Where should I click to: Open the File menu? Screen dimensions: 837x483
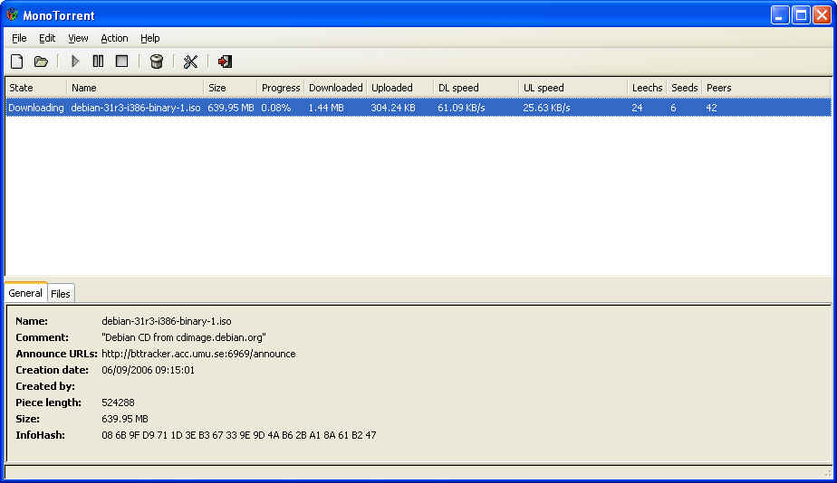pos(19,38)
